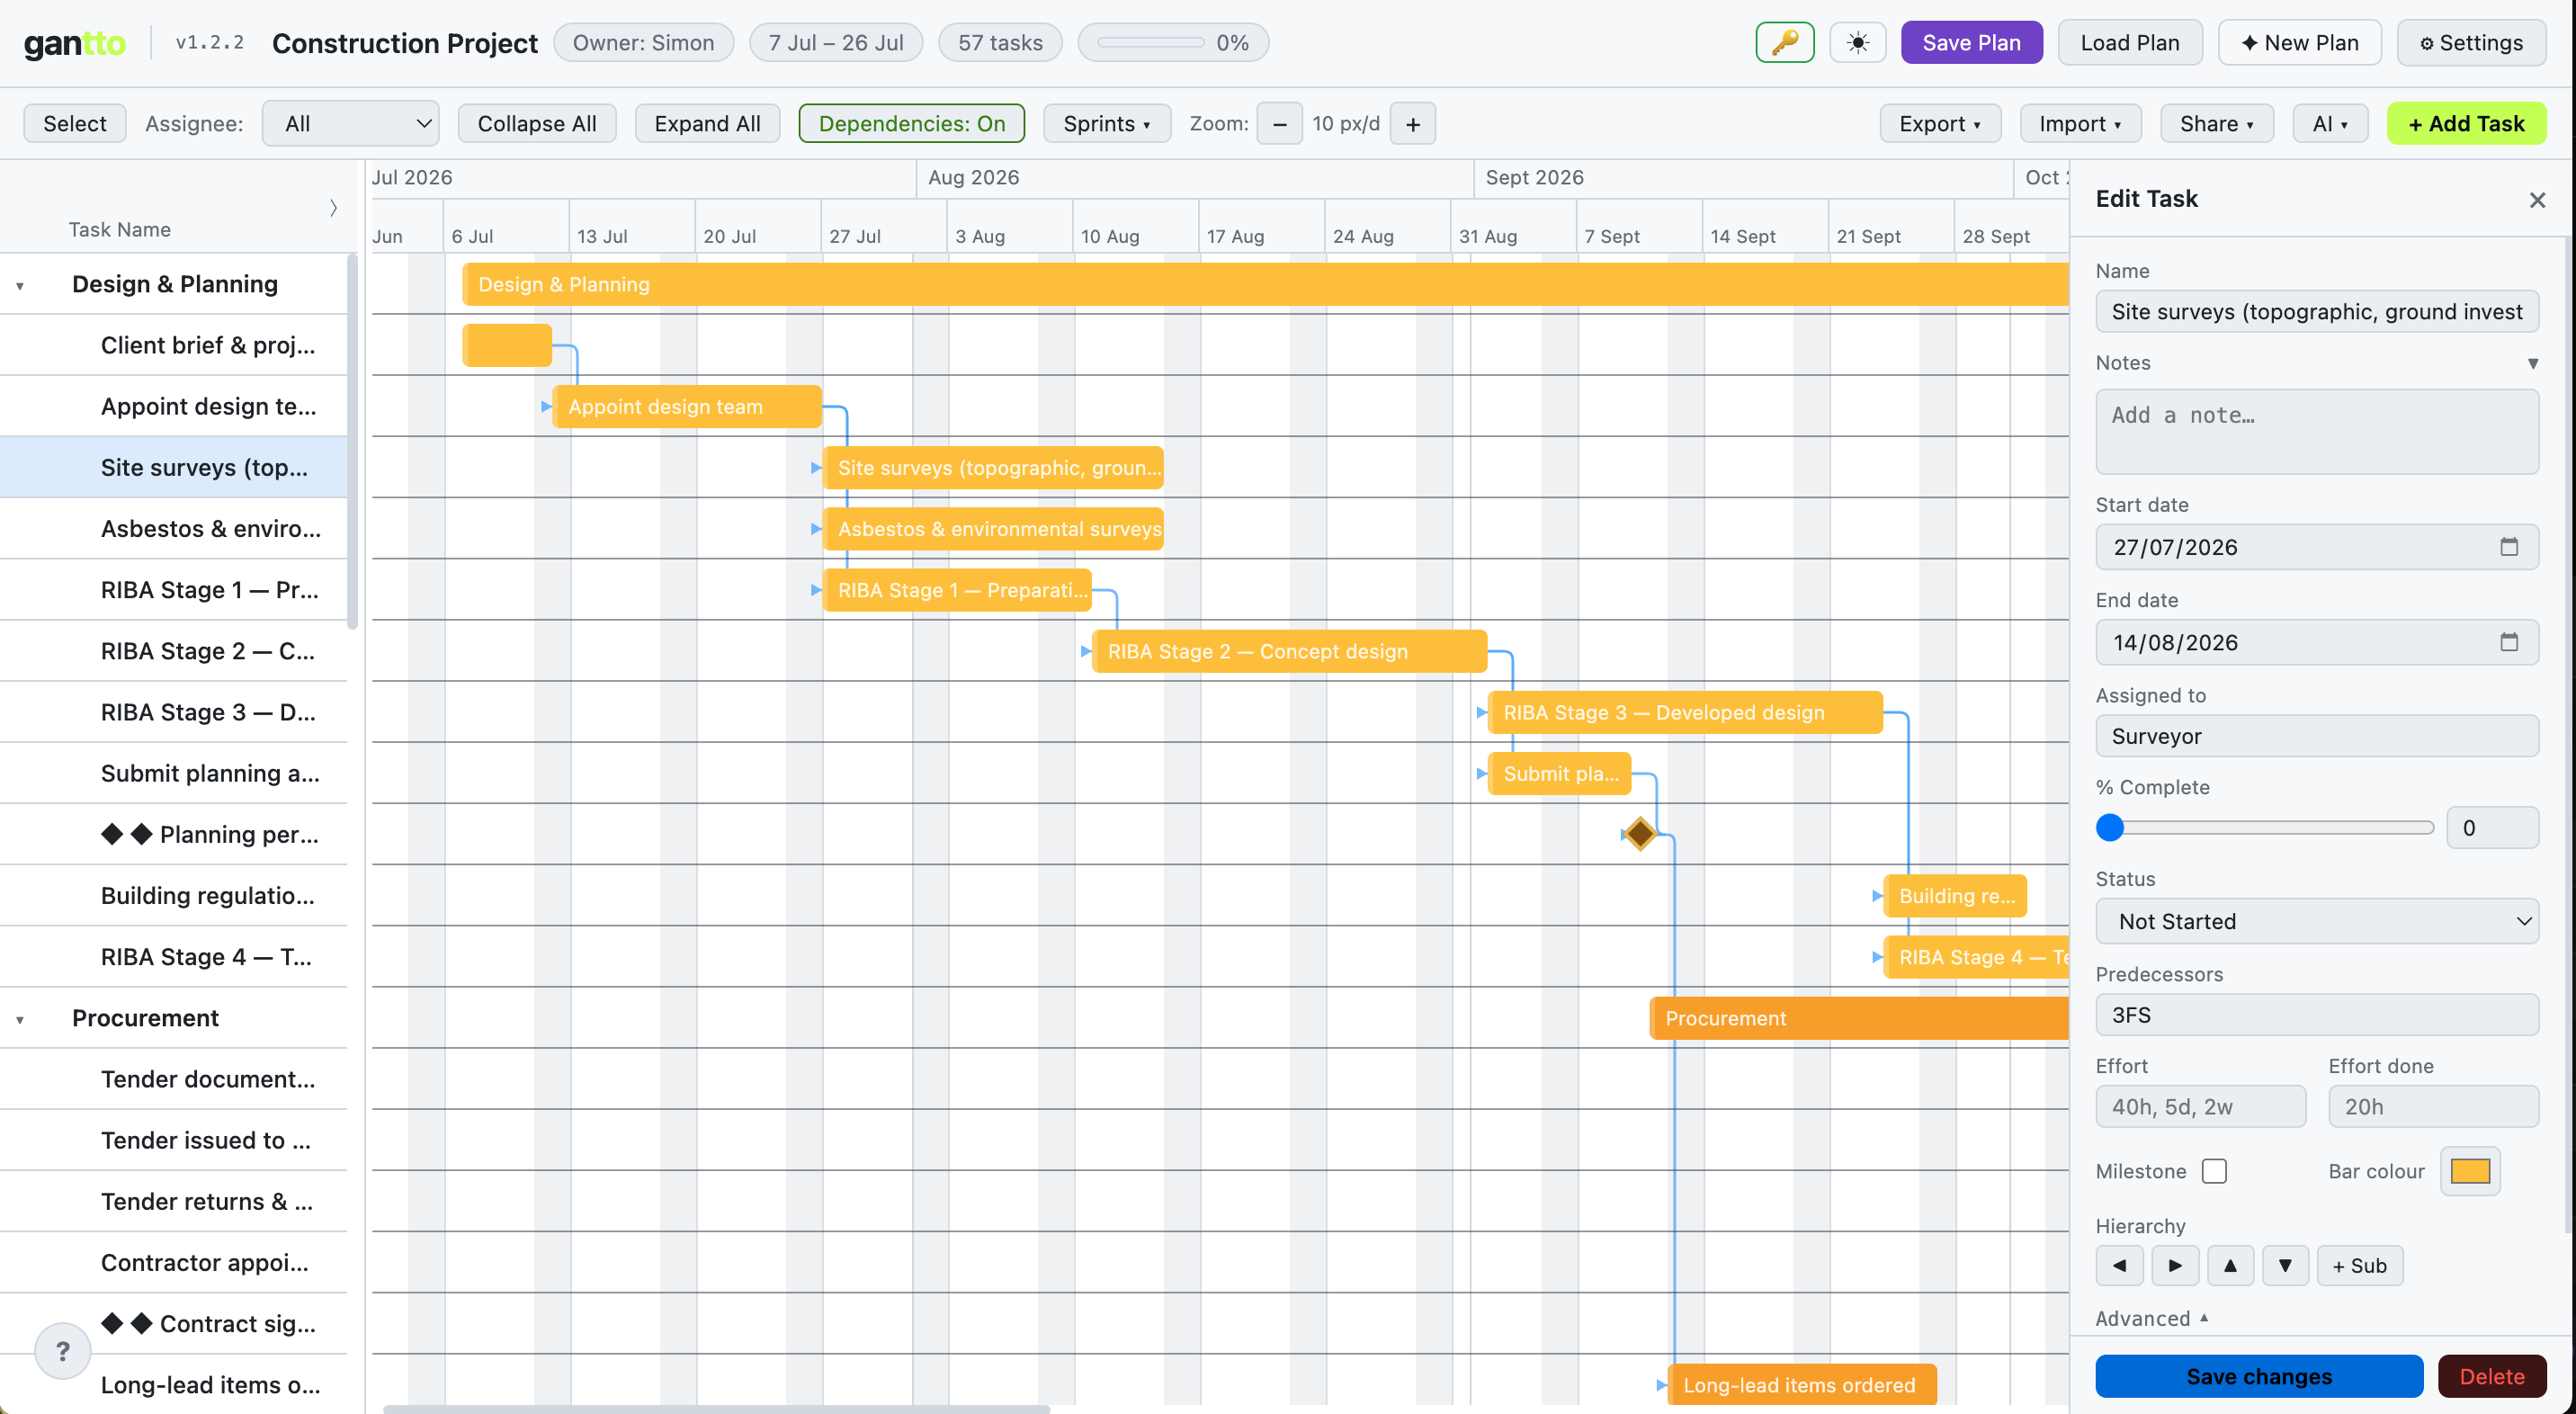Open the AI menu
Viewport: 2576px width, 1414px height.
coord(2330,124)
